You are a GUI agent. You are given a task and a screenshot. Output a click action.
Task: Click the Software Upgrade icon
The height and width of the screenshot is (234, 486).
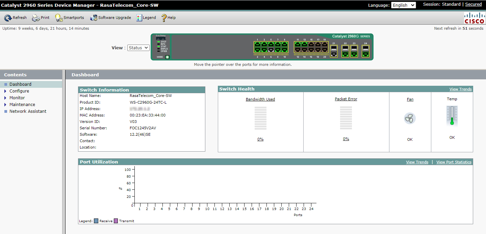pyautogui.click(x=94, y=18)
